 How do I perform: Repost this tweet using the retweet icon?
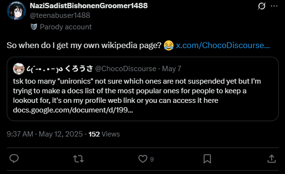point(78,159)
